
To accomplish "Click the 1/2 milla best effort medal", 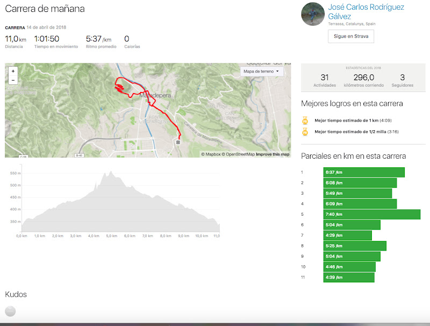I will click(x=305, y=131).
